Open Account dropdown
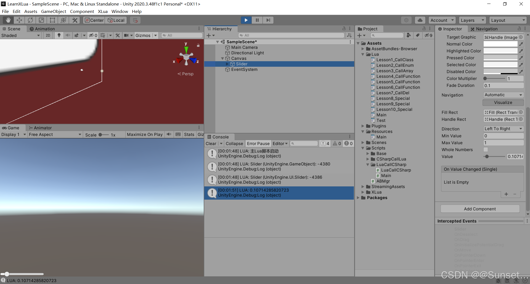530x284 pixels. [442, 20]
